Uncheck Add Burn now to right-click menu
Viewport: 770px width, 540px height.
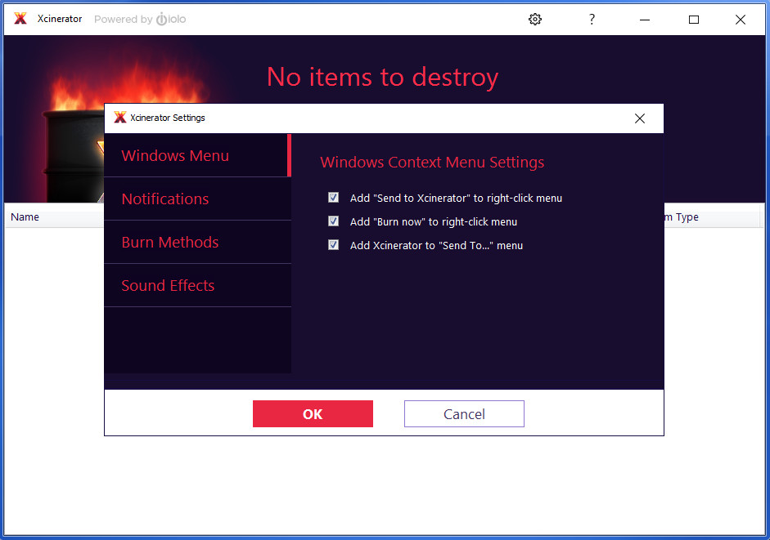click(x=333, y=221)
